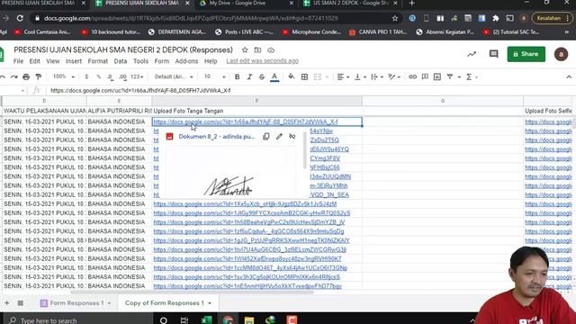
Task: Click the signature preview thumbnail
Action: coord(230,171)
